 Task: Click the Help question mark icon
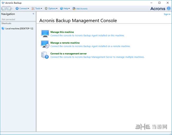[62, 9]
